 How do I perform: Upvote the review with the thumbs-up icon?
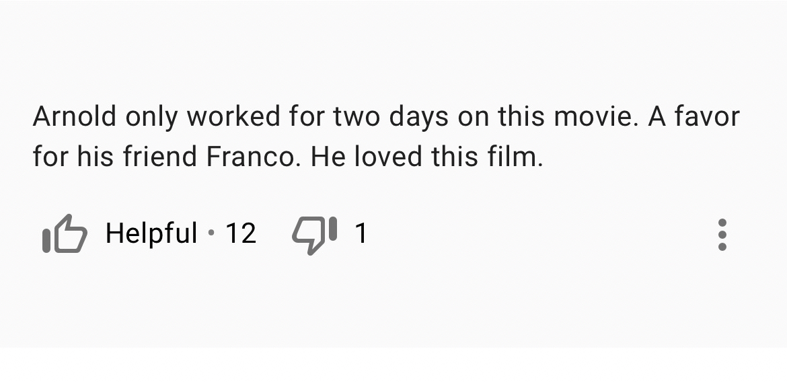click(x=65, y=234)
